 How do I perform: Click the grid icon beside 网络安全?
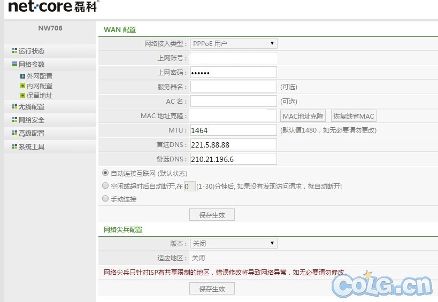point(14,119)
